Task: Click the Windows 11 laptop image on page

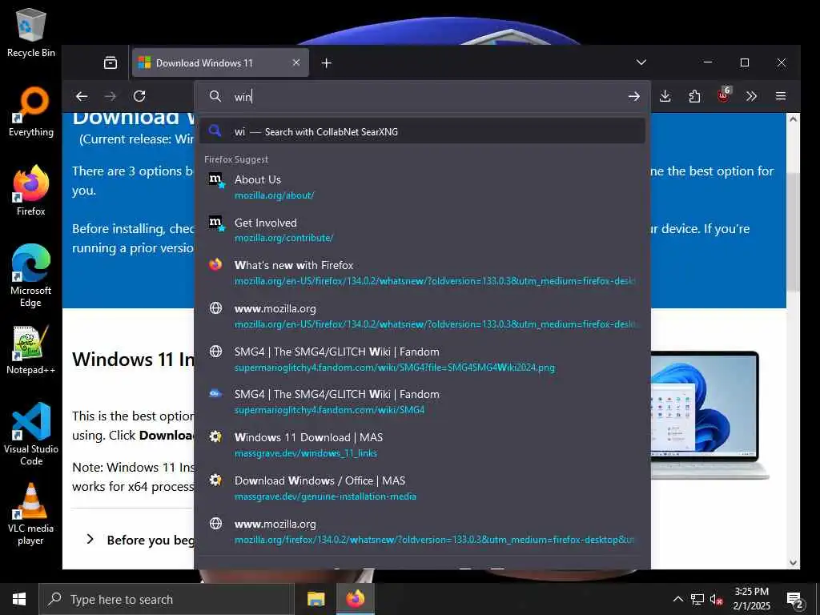Action: pos(710,416)
